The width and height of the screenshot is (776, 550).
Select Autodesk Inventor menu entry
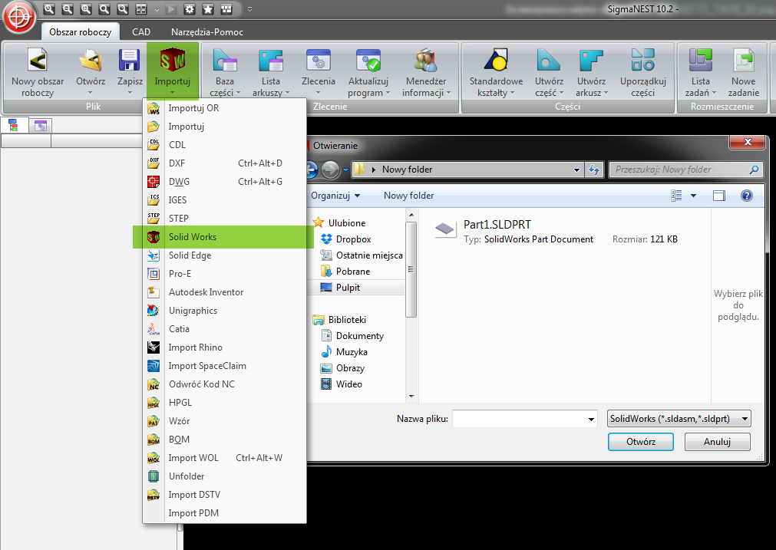tap(225, 292)
